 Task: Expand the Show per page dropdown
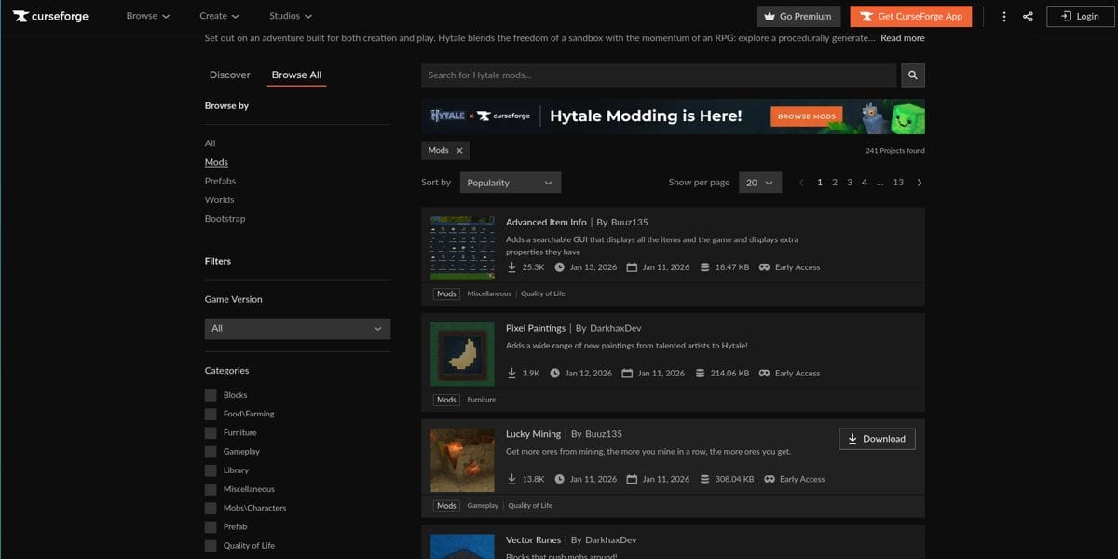(x=759, y=183)
